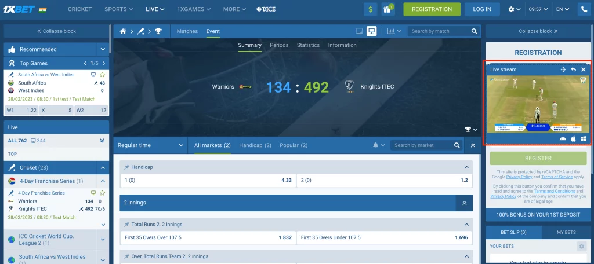Expand the Recommended section
The image size is (594, 264).
click(x=103, y=49)
